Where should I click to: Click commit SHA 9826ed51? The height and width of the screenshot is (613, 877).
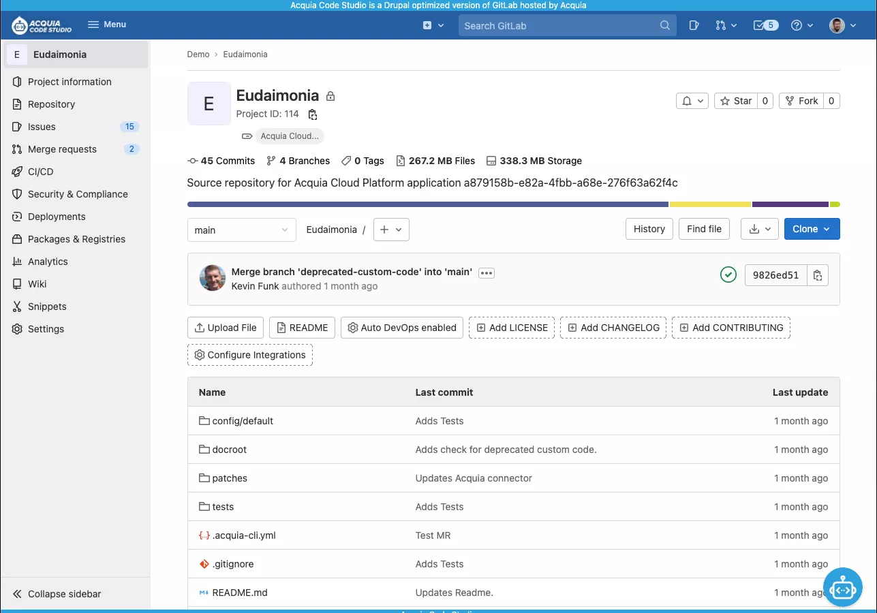[x=776, y=275]
